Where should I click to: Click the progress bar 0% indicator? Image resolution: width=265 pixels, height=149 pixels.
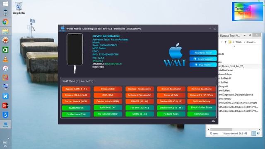[x=213, y=121]
